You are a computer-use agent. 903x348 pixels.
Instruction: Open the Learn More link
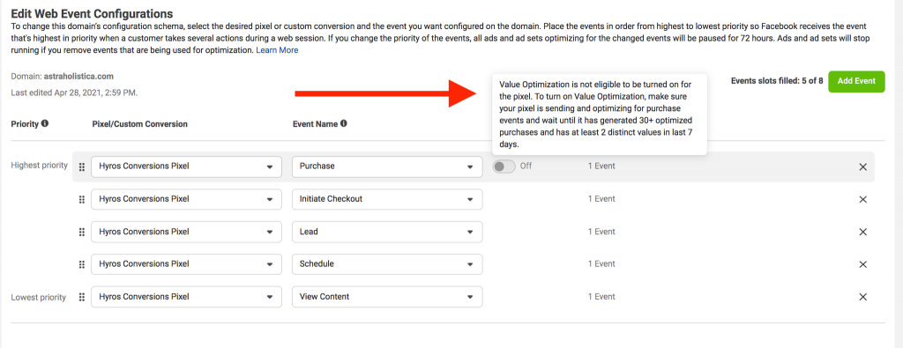pyautogui.click(x=277, y=50)
